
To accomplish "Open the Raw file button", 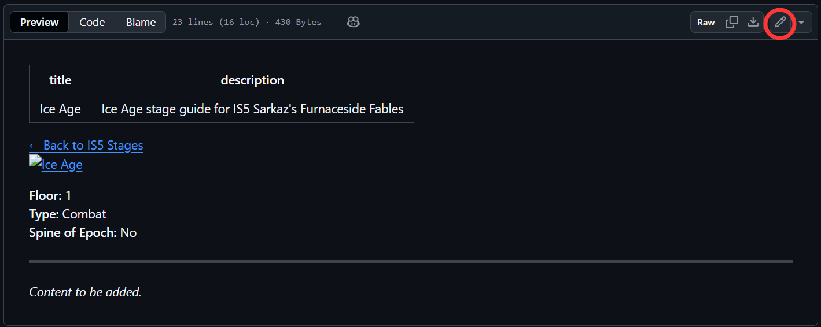I will tap(706, 22).
